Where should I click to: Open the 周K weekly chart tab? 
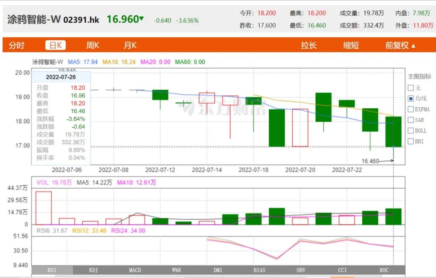point(92,45)
